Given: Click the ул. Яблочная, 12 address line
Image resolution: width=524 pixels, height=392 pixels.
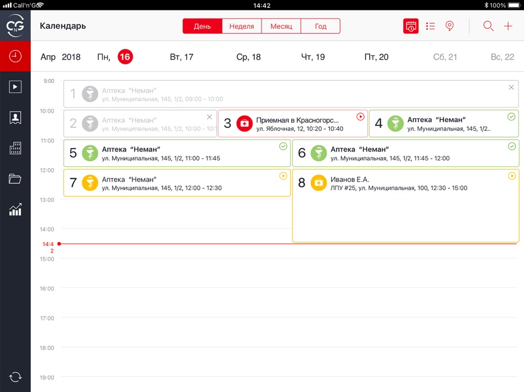Looking at the screenshot, I should pos(300,129).
